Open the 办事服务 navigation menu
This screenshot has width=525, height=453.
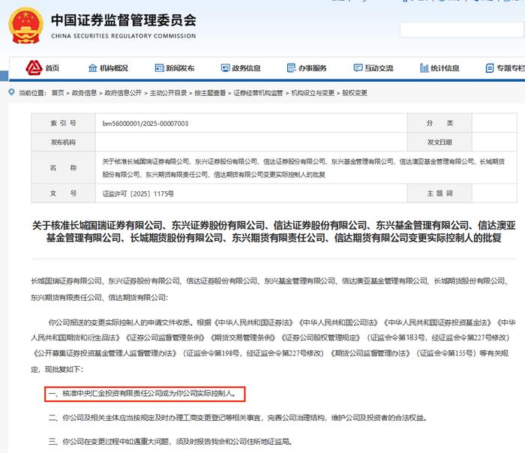313,68
